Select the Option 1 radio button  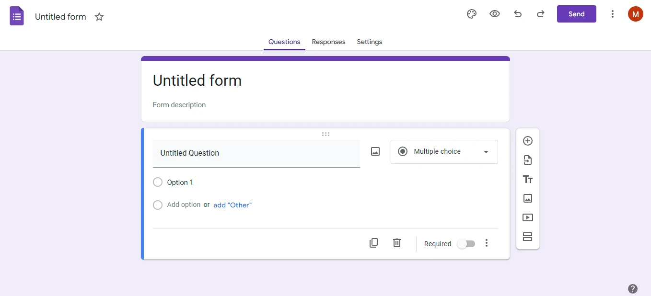158,182
